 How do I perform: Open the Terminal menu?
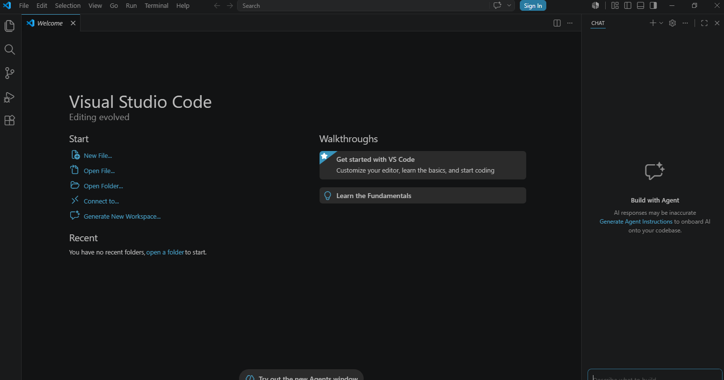pyautogui.click(x=157, y=6)
